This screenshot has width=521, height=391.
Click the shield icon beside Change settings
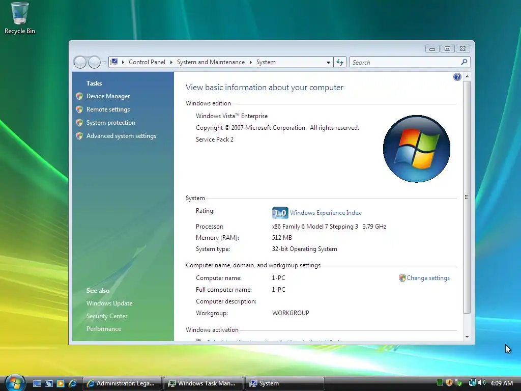pyautogui.click(x=402, y=278)
